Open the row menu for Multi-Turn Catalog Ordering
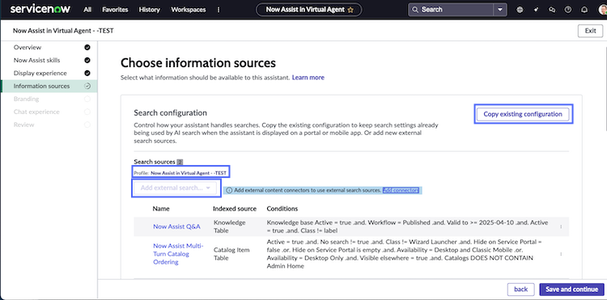Screen dimensions: 607x300 [561, 254]
